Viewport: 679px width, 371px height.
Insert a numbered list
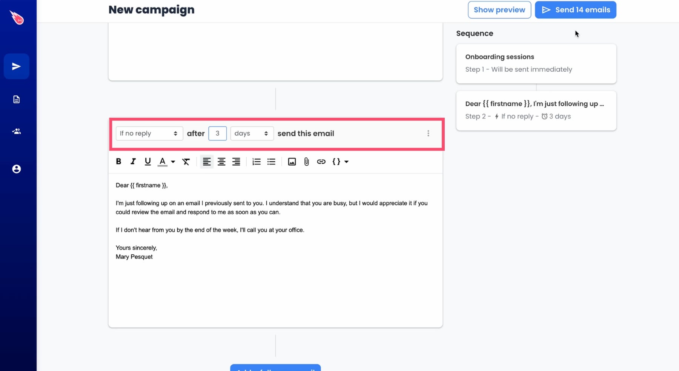click(x=257, y=162)
